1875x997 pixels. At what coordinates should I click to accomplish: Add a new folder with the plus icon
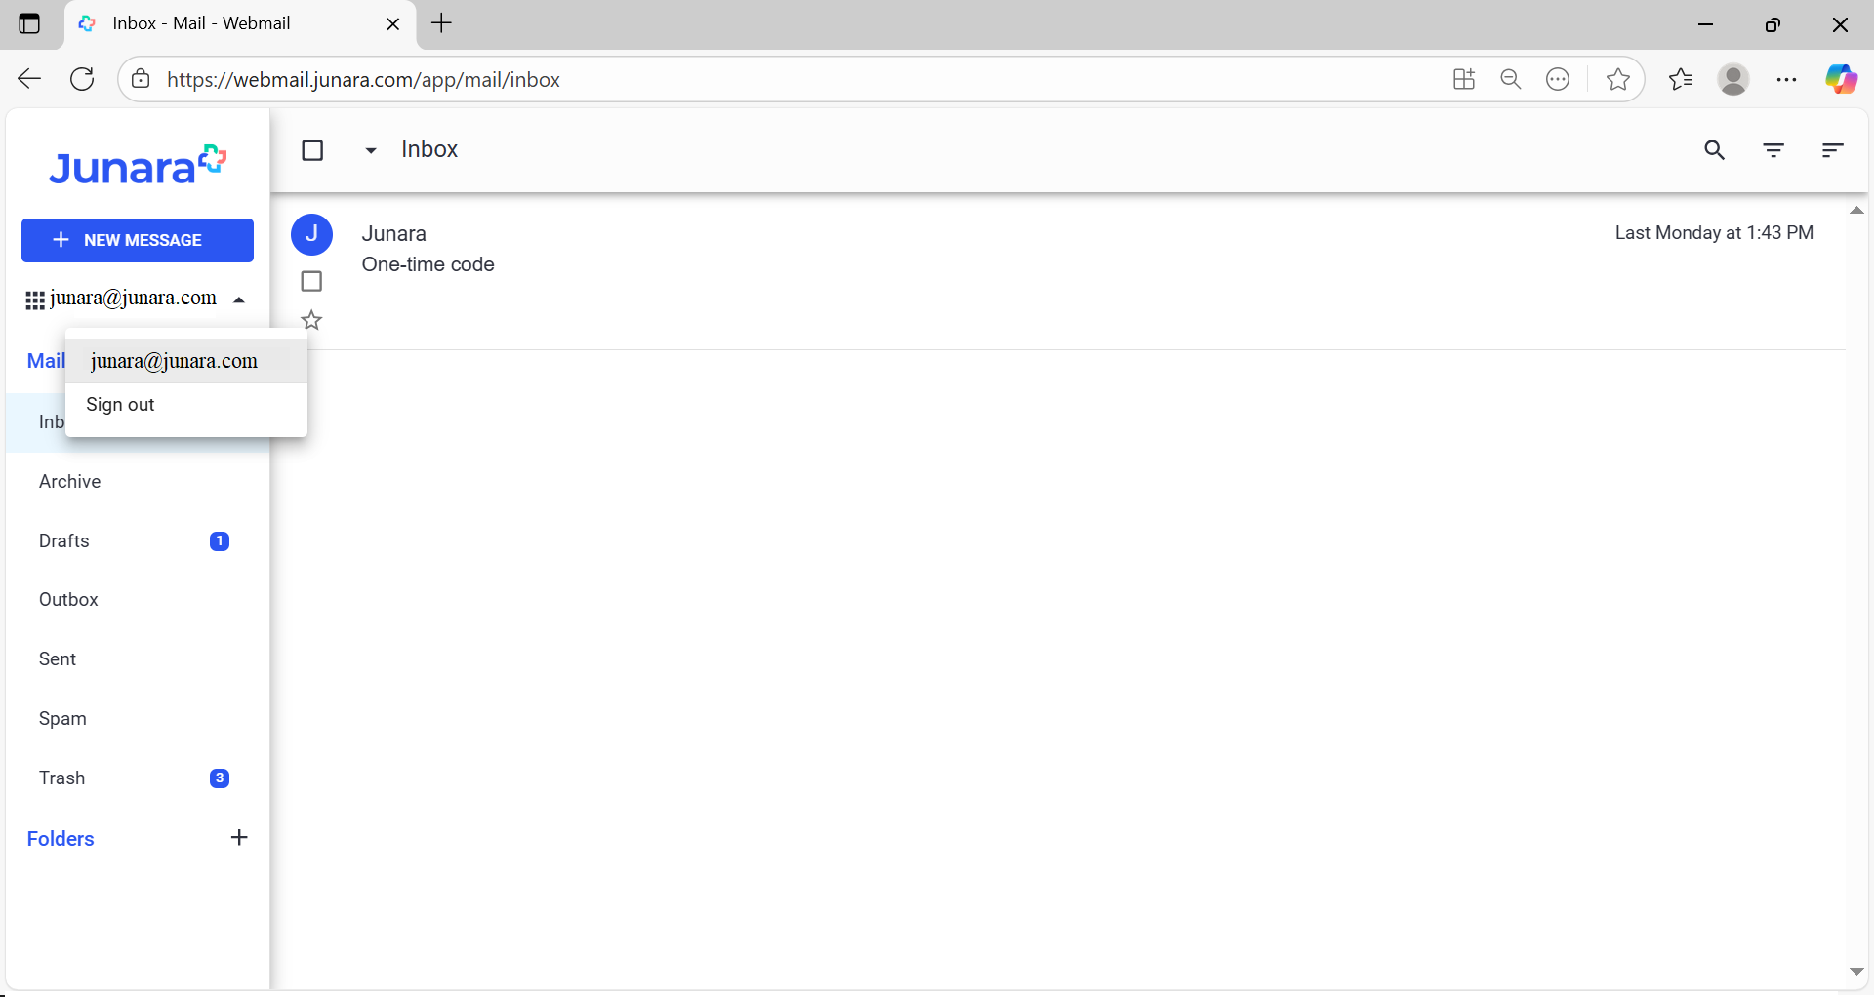tap(239, 838)
